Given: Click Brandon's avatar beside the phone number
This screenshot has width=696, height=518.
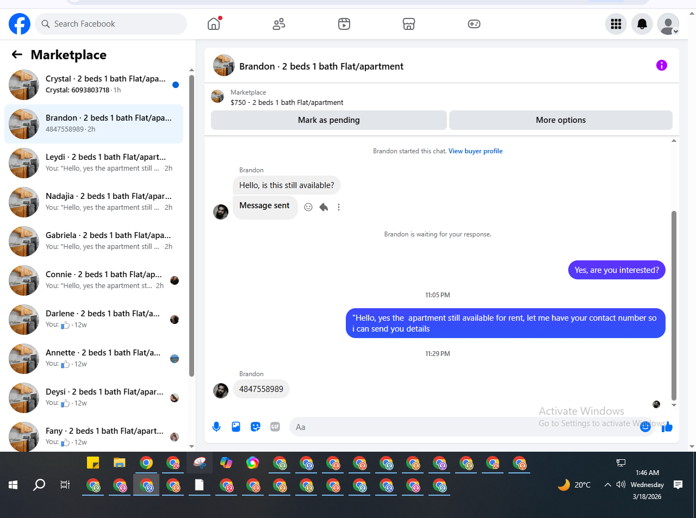Looking at the screenshot, I should 221,391.
